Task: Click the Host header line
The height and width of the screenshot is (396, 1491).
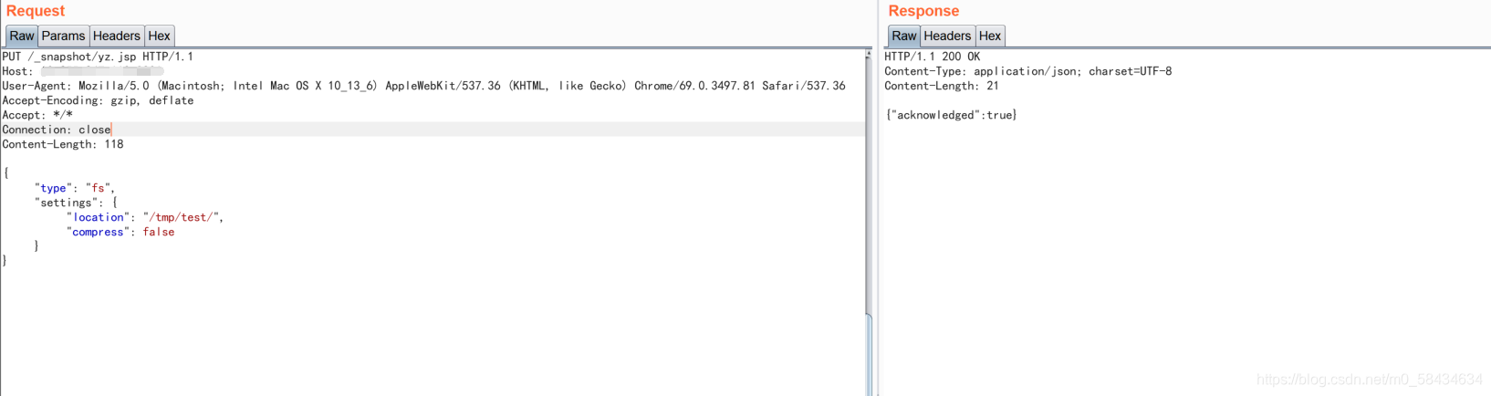Action: click(83, 71)
